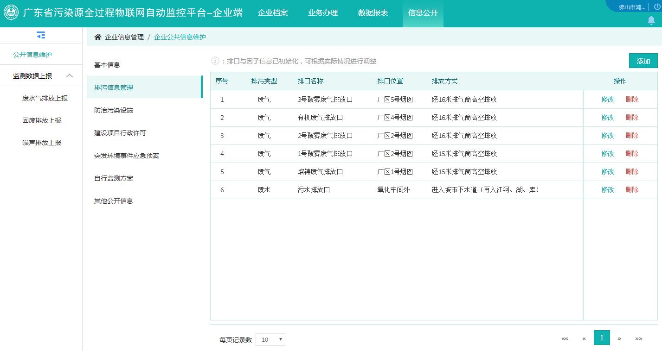Open the 业务办理 top menu
This screenshot has height=351, width=662.
click(323, 13)
